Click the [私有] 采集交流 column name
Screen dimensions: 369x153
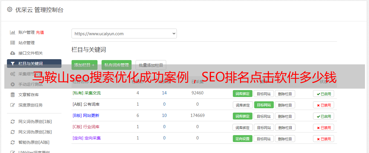coord(87,93)
